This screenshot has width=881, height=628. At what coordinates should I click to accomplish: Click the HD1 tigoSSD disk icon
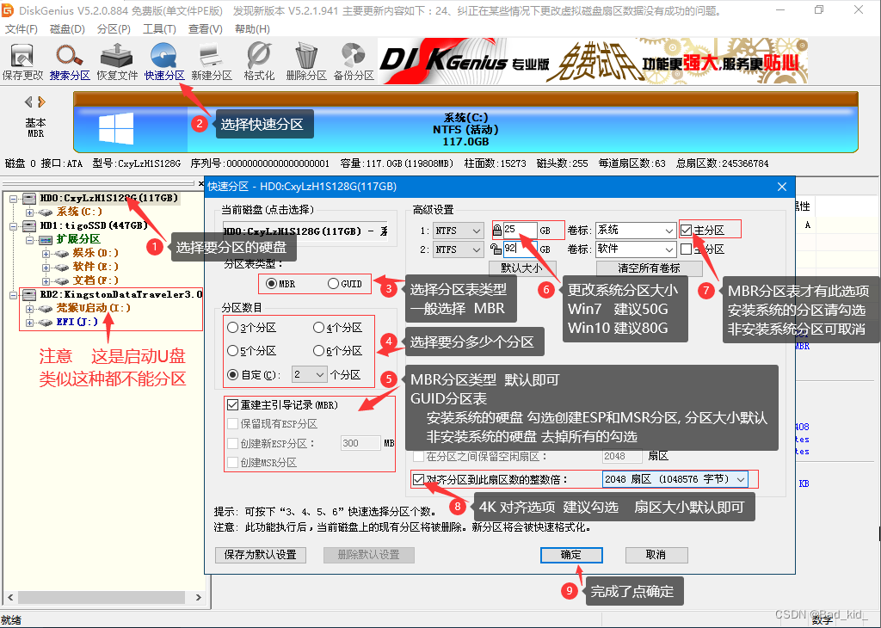point(29,225)
